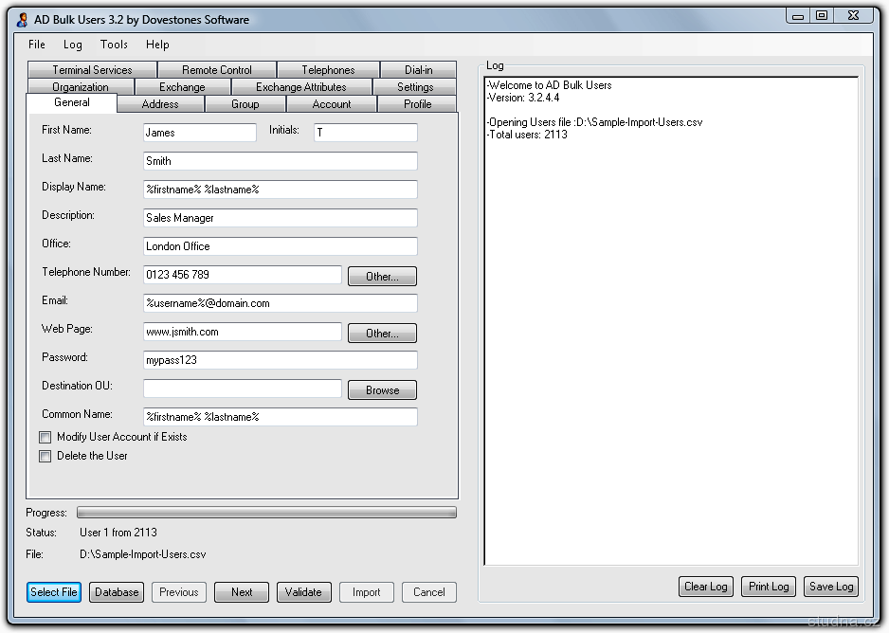889x633 pixels.
Task: Click the AD Bulk Users app icon in title bar
Action: [22, 20]
